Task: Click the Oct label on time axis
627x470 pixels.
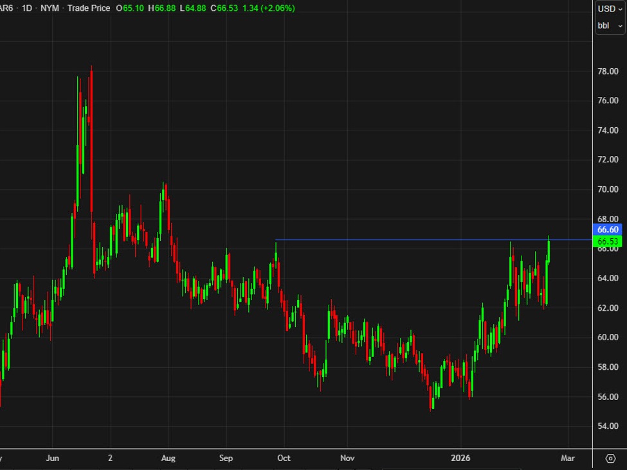Action: tap(283, 458)
